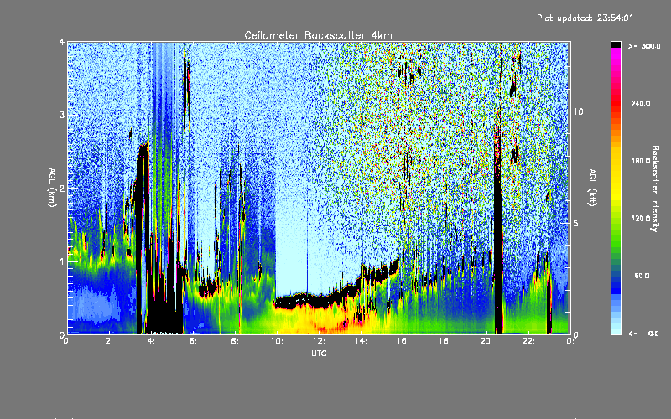Click the "120.0" colorbar label
Image resolution: width=671 pixels, height=419 pixels.
[641, 218]
